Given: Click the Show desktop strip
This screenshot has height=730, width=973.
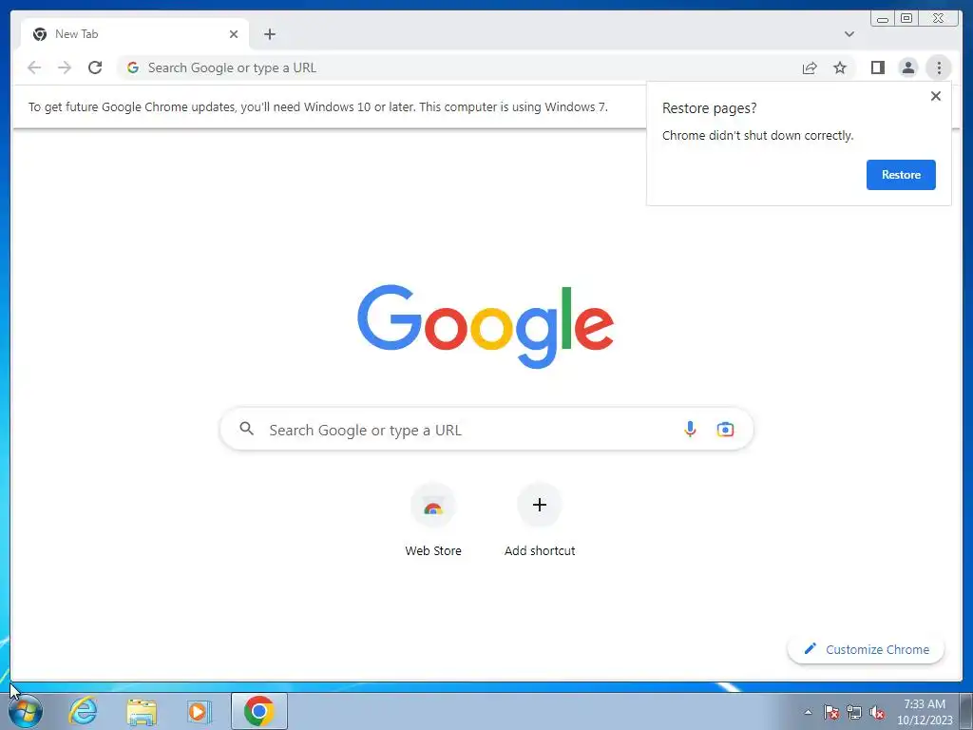Looking at the screenshot, I should tap(966, 711).
